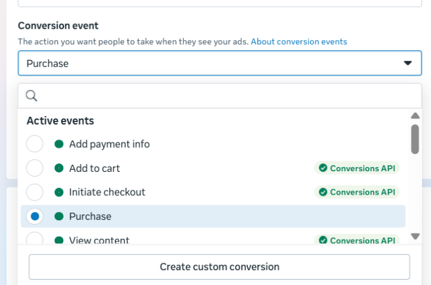Click Conversions API badge on Add to cart
The height and width of the screenshot is (285, 431).
[357, 168]
